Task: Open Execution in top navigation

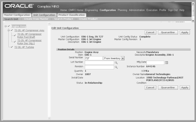Action: (x=152, y=10)
